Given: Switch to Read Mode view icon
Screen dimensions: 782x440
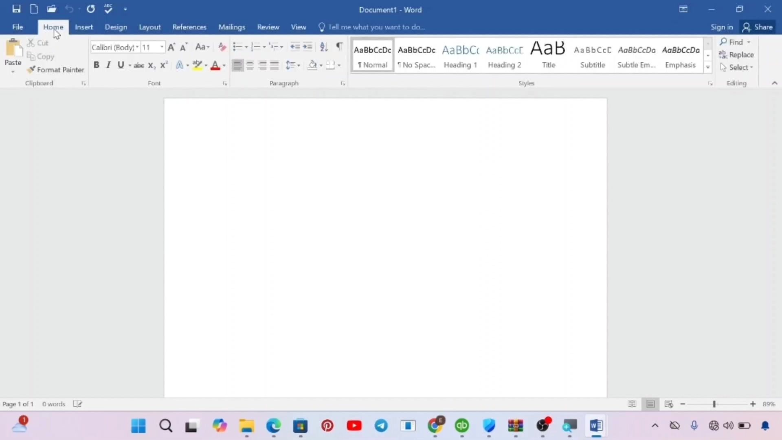Looking at the screenshot, I should coord(632,404).
